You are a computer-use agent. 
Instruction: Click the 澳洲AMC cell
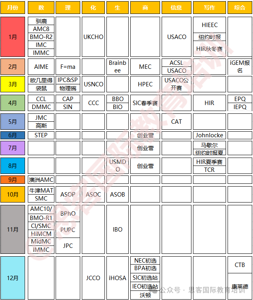click(x=41, y=180)
